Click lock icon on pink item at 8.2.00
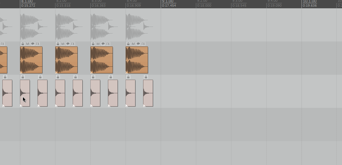This screenshot has width=342, height=165. point(58,77)
